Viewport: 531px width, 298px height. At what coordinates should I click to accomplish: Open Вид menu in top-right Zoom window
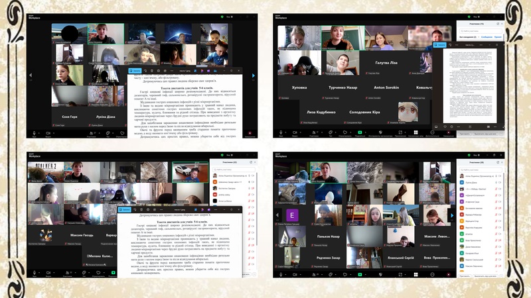point(476,17)
